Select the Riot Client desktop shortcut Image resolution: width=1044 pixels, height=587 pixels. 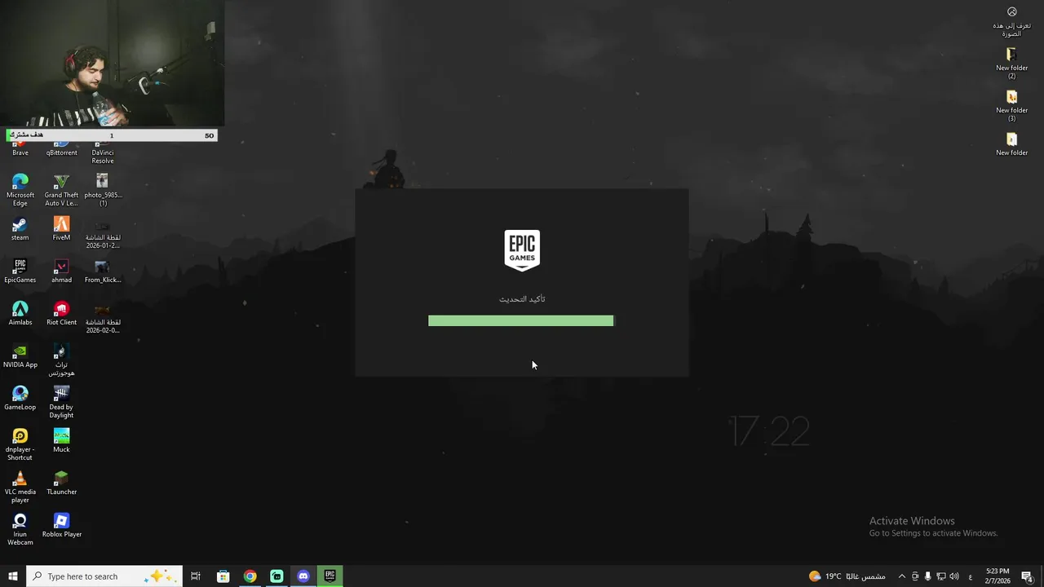pos(61,313)
